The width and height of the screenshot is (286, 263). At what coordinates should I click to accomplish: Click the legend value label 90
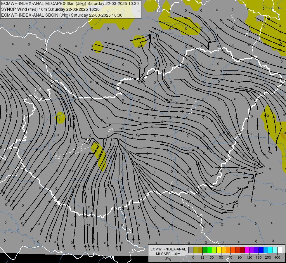click(x=240, y=257)
